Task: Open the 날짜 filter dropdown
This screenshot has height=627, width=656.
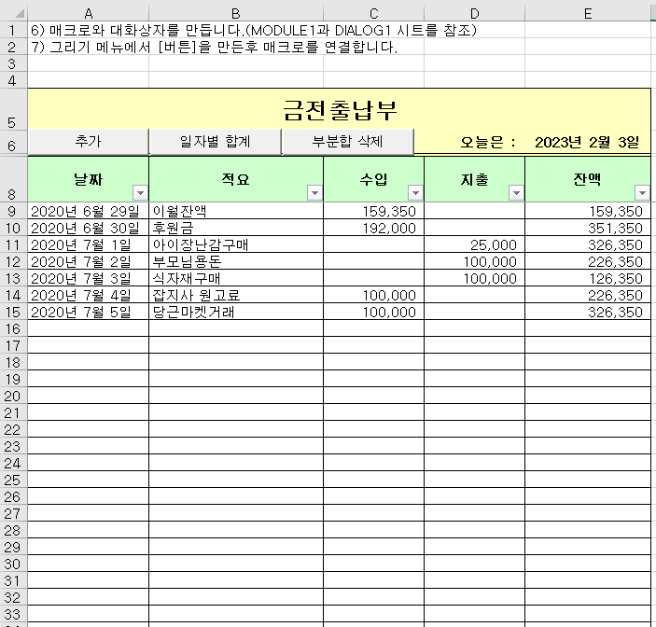Action: click(140, 193)
